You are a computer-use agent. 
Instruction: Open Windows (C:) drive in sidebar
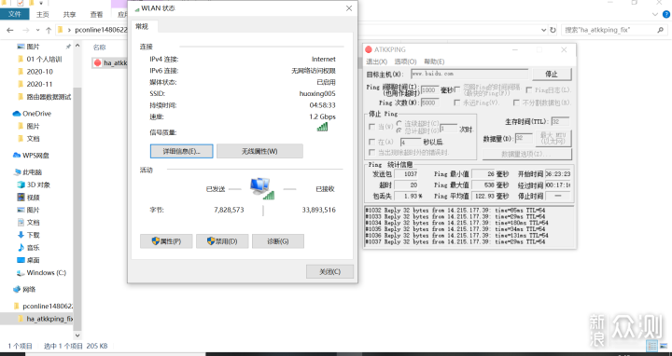tap(42, 272)
